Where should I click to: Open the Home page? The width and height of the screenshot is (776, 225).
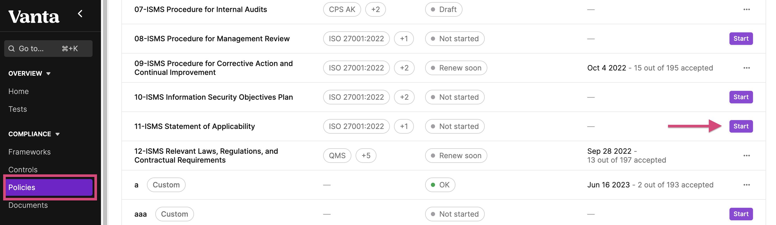18,91
